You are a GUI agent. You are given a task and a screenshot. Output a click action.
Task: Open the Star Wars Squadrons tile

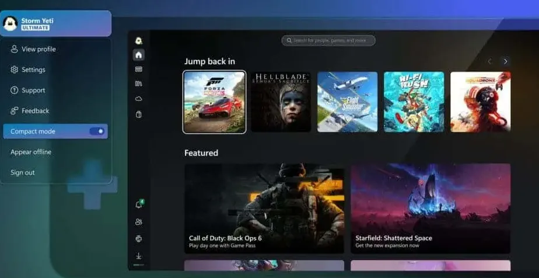point(480,102)
